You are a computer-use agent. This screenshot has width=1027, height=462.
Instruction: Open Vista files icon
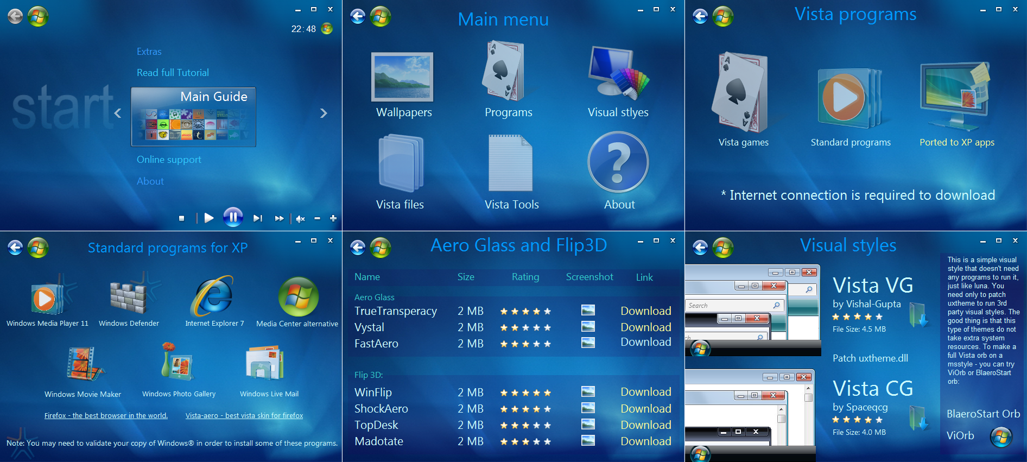pos(401,163)
